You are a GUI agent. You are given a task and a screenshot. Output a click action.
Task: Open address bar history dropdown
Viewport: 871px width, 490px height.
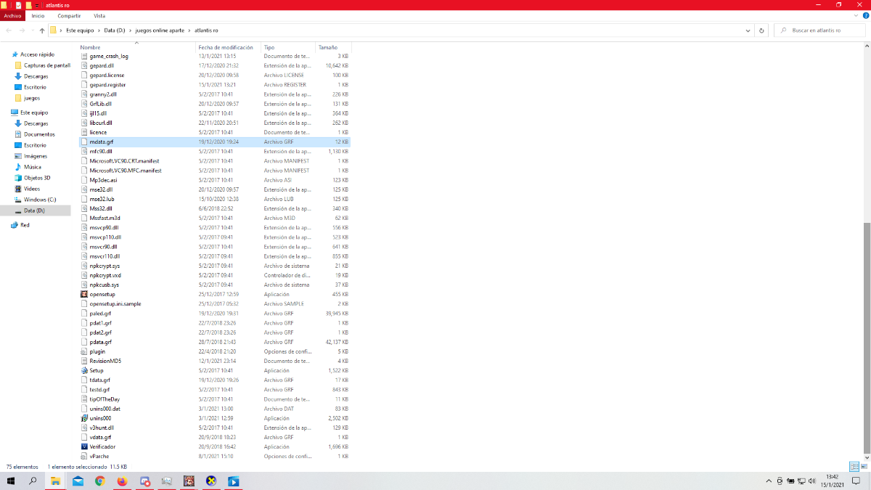tap(748, 30)
